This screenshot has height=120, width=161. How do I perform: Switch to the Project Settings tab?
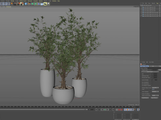coord(144,66)
